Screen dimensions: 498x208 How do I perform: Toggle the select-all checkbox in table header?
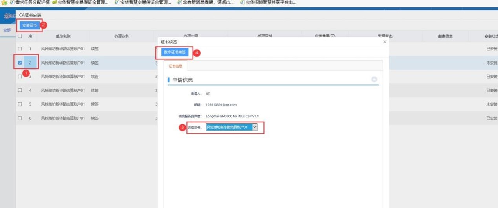point(20,36)
